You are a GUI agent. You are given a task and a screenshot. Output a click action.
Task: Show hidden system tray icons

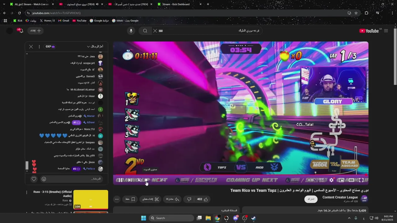pyautogui.click(x=349, y=218)
